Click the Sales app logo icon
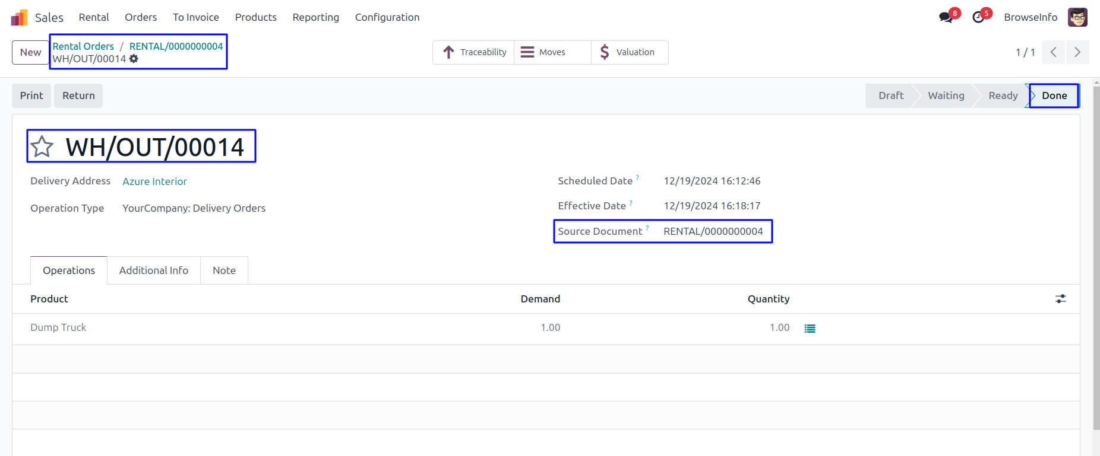Screen dimensions: 1100x456 coord(19,18)
